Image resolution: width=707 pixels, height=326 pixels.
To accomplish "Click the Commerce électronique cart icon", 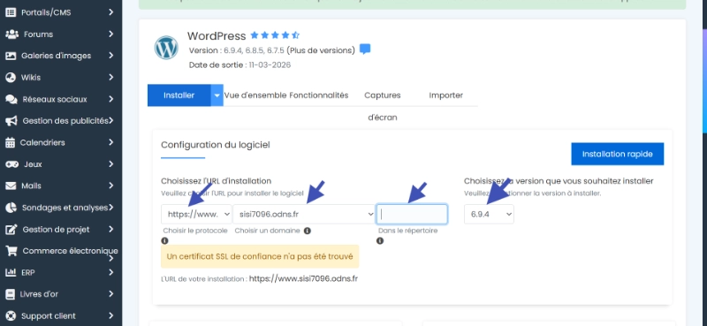I will (x=11, y=251).
